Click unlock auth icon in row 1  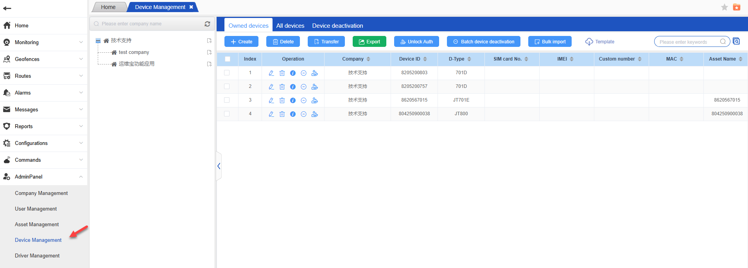tap(315, 73)
